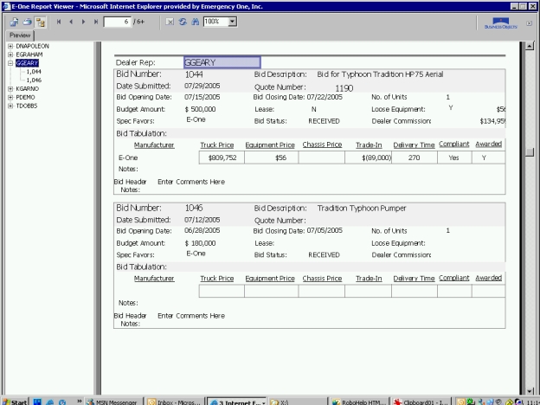Expand the DNAPOLEON tree node

click(x=10, y=46)
